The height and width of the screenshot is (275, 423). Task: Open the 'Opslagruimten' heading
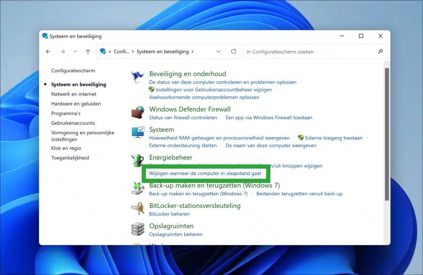click(x=171, y=226)
